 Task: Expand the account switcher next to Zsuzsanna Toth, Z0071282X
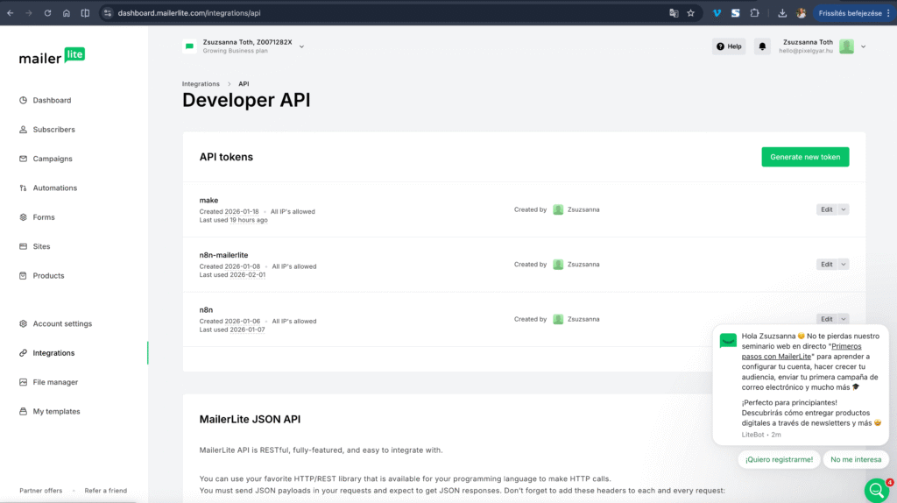click(301, 46)
